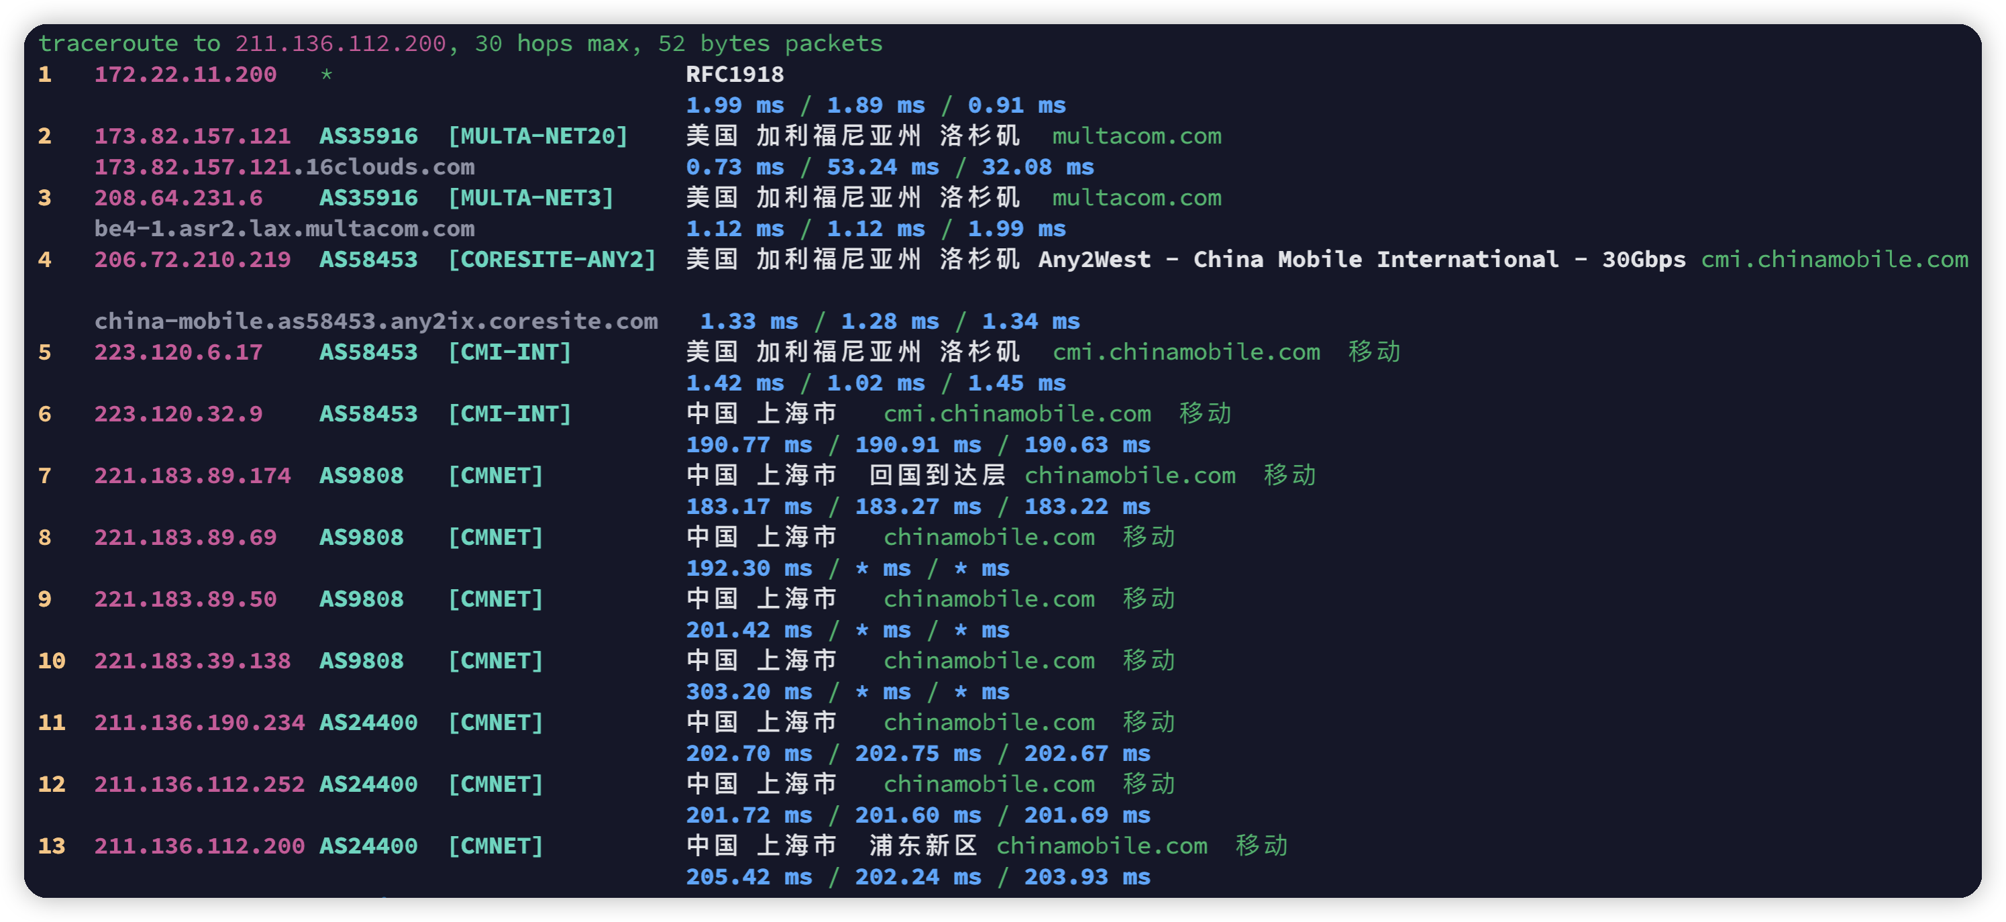Select hop 10 IP 221.183.39.138

click(x=193, y=660)
